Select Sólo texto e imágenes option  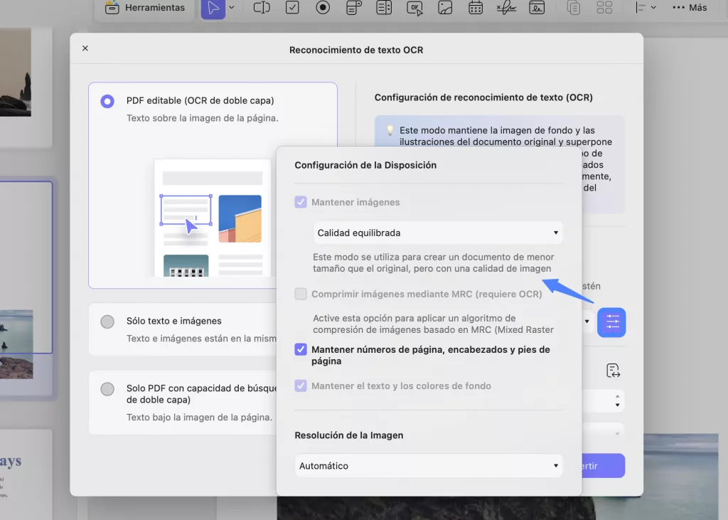pyautogui.click(x=107, y=322)
